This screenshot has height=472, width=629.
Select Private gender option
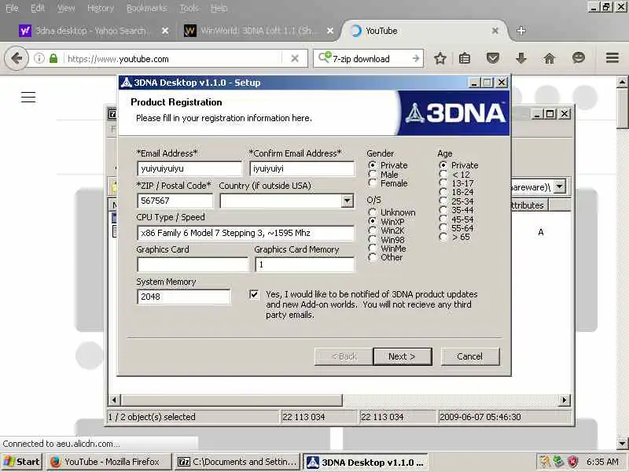point(373,165)
